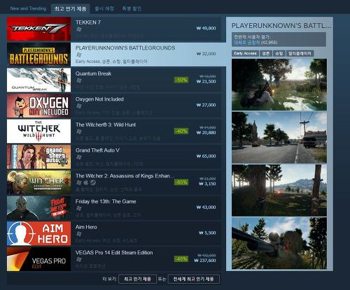
Task: Click the Apple platform icon in the Witcher 2 row
Action: [86, 182]
